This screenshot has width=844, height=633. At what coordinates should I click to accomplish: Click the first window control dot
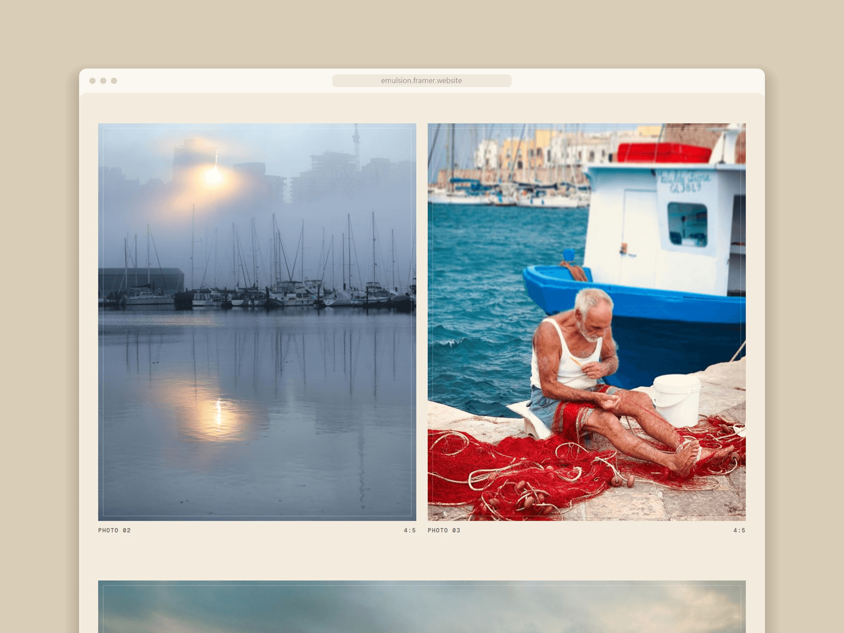[92, 80]
